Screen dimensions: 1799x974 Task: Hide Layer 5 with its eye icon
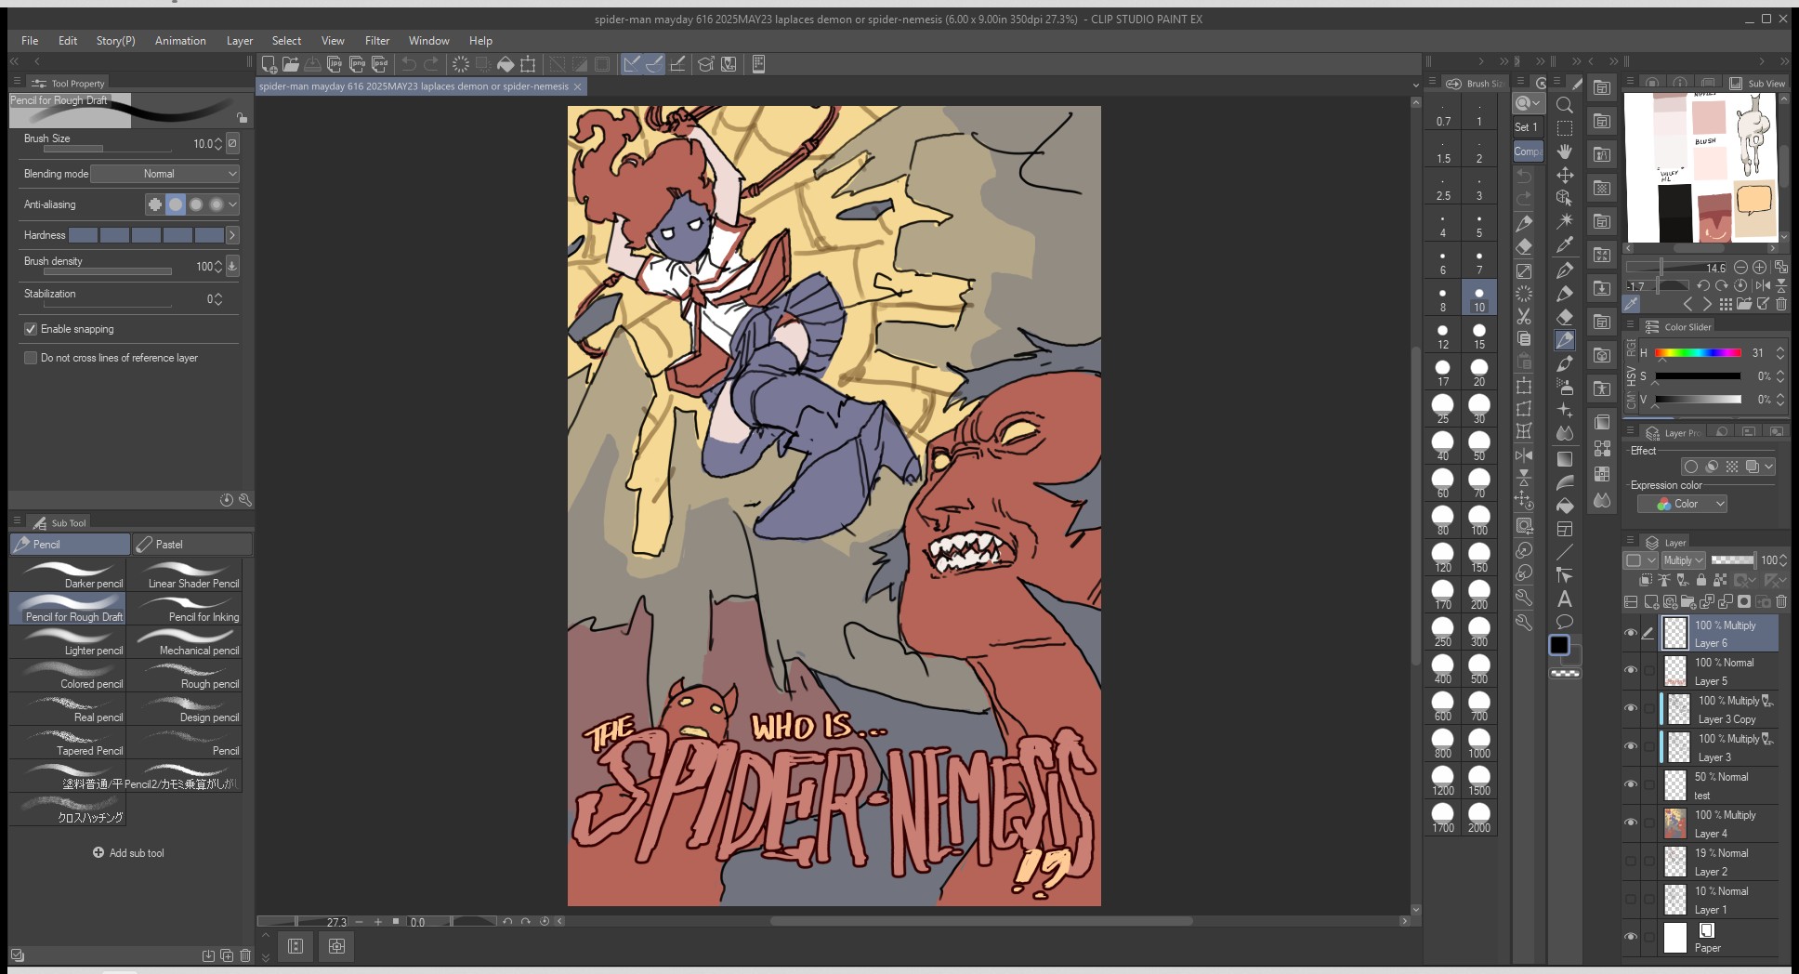1631,670
